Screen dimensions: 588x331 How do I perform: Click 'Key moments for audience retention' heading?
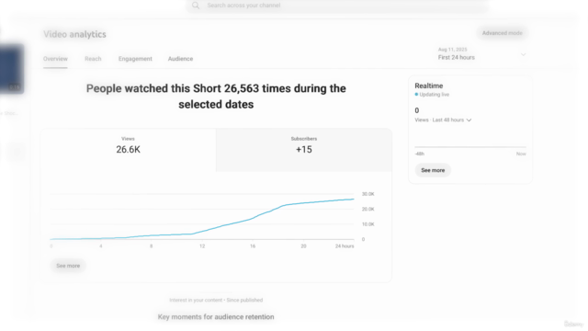pos(216,317)
